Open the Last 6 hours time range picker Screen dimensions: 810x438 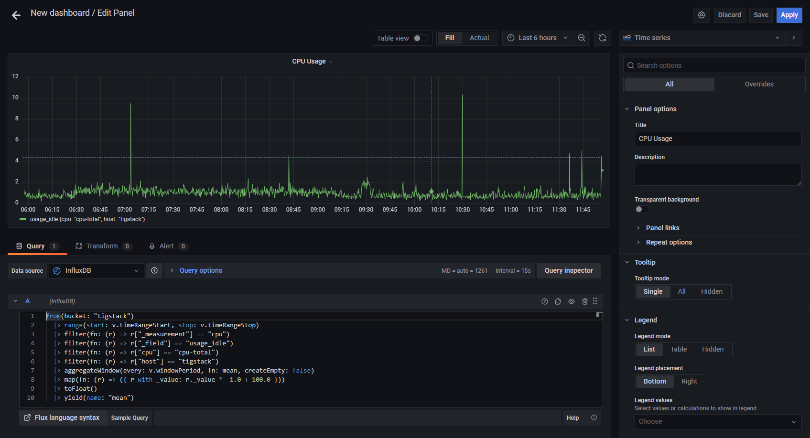537,38
